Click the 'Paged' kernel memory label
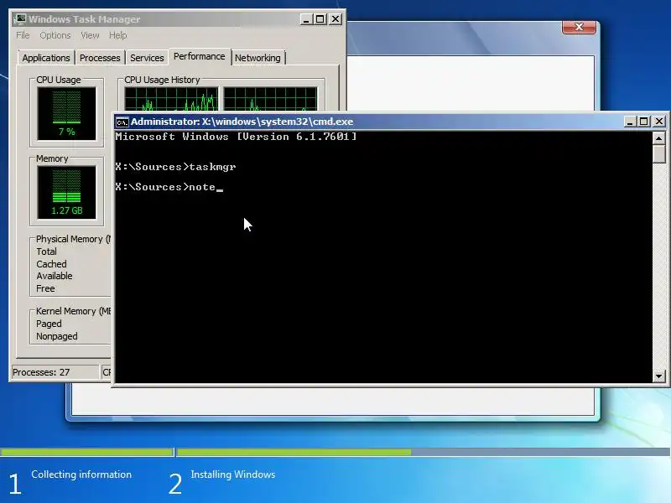Screen dimensions: 671x503 click(x=49, y=324)
